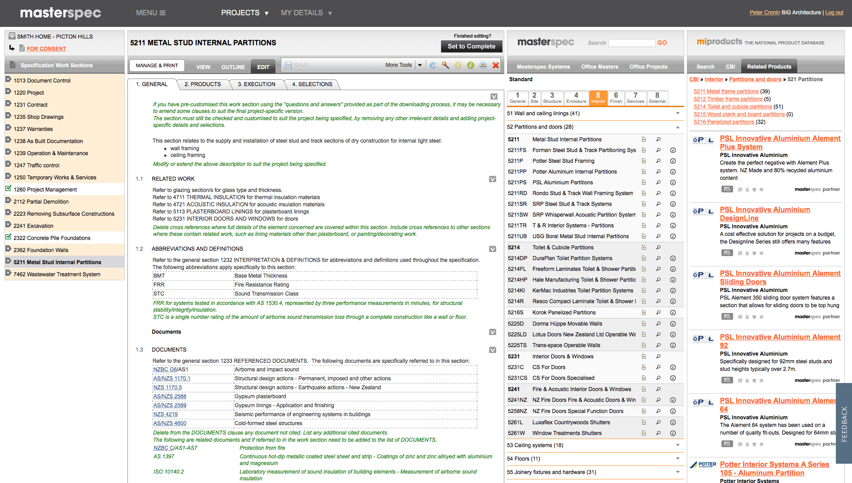Click the magnifier icon for 5211P Potter Steel Stud Framing

coord(658,161)
